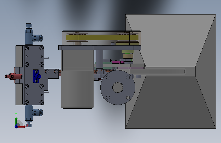Select the top-left bolt on valve block
The image size is (221, 143).
pyautogui.click(x=27, y=48)
